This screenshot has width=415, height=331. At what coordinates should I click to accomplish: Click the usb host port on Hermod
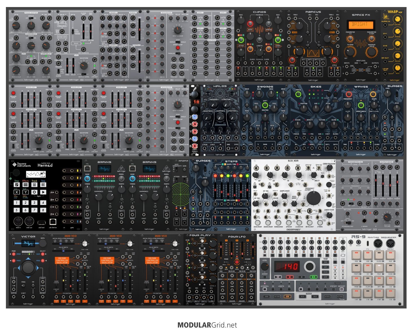point(41,223)
